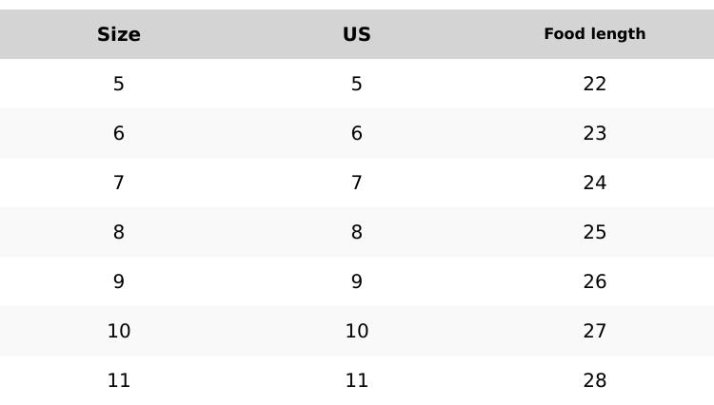Select the Food length column header

[595, 34]
